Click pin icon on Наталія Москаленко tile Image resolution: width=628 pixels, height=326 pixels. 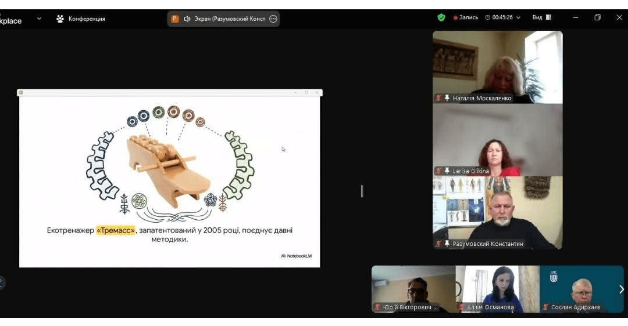(x=447, y=98)
